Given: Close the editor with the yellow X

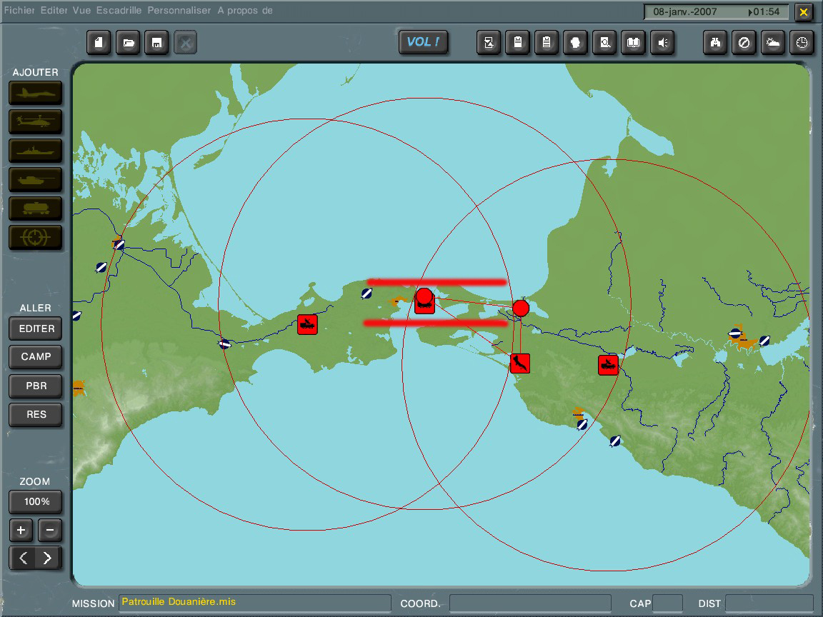Looking at the screenshot, I should pos(804,11).
